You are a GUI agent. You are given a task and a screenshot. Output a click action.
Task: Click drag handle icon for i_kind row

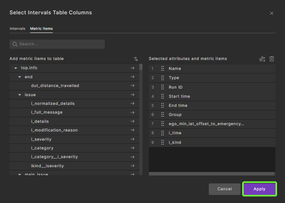(x=162, y=142)
